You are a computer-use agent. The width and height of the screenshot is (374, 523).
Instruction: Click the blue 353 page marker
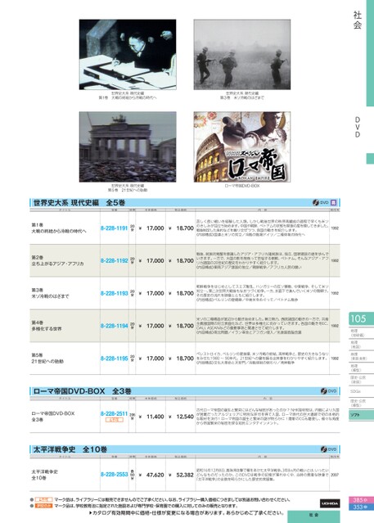click(x=362, y=507)
